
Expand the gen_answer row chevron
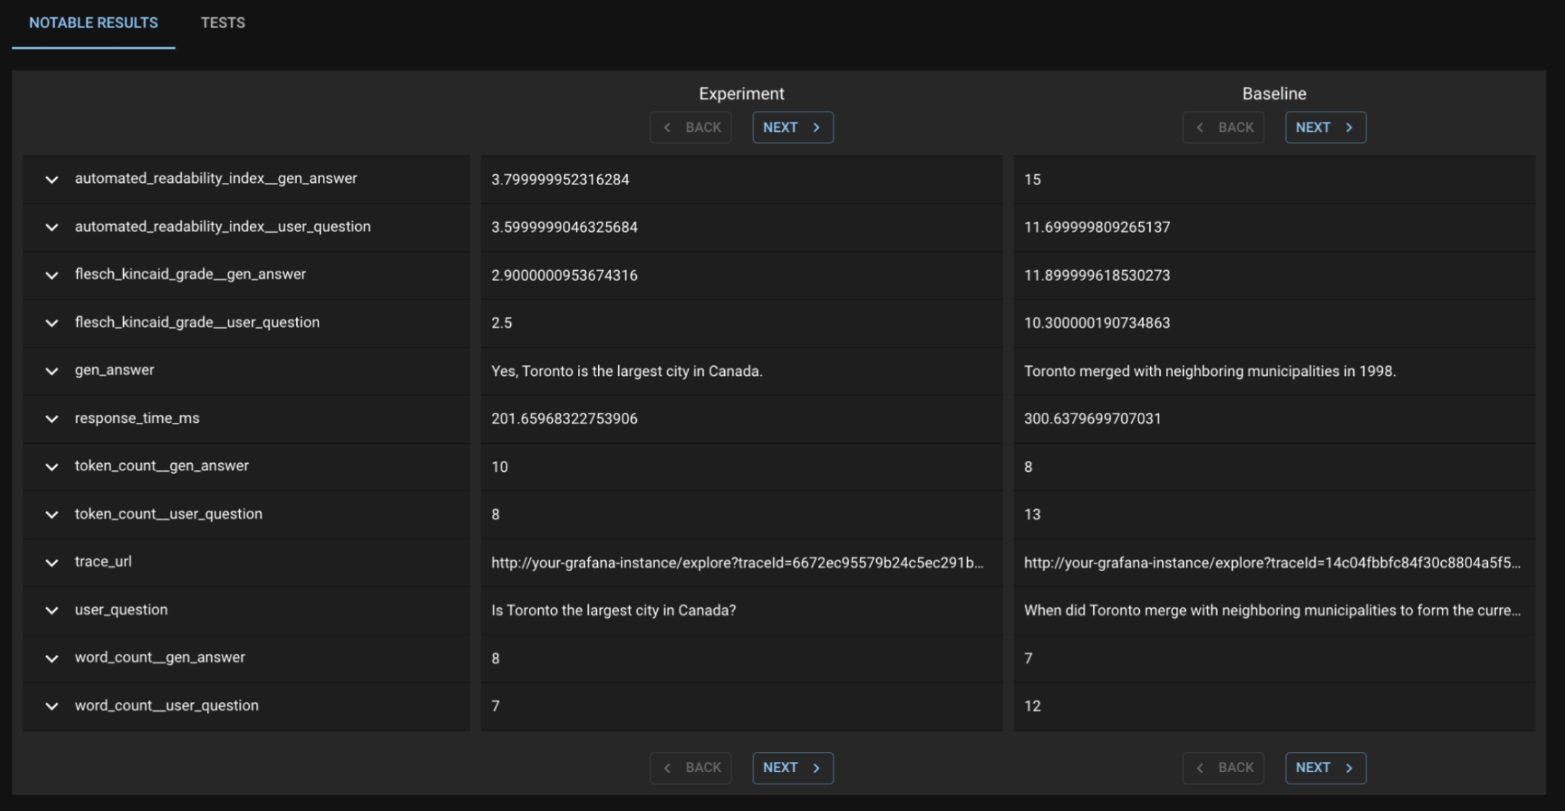tap(51, 371)
